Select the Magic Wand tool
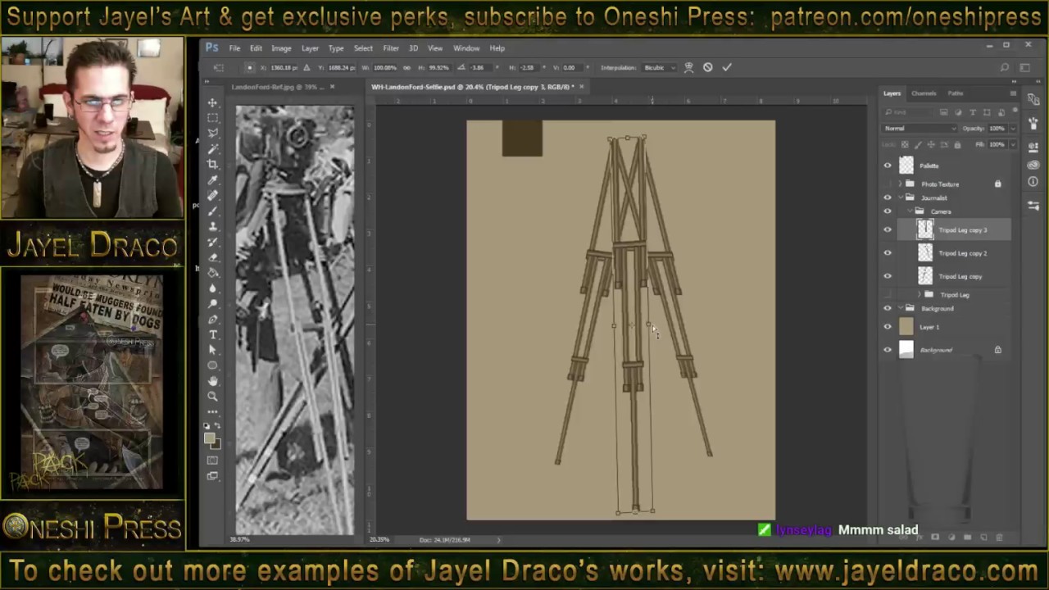The height and width of the screenshot is (590, 1049). click(x=212, y=148)
